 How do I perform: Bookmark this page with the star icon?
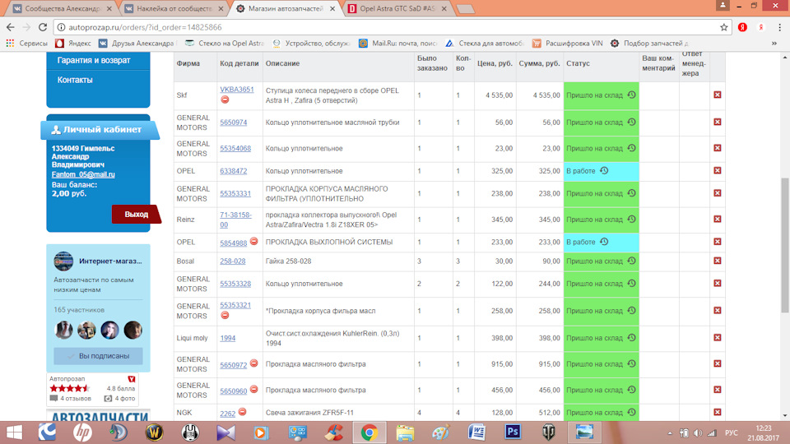724,27
